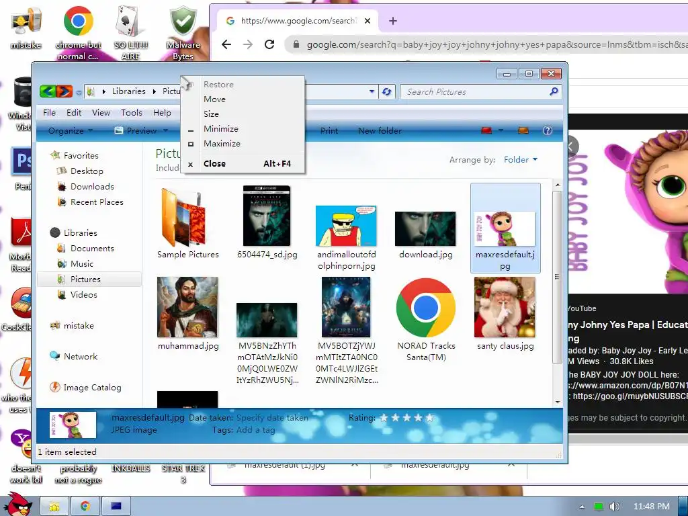Open the Arrange by Folder dropdown
This screenshot has height=516, width=688.
(521, 160)
